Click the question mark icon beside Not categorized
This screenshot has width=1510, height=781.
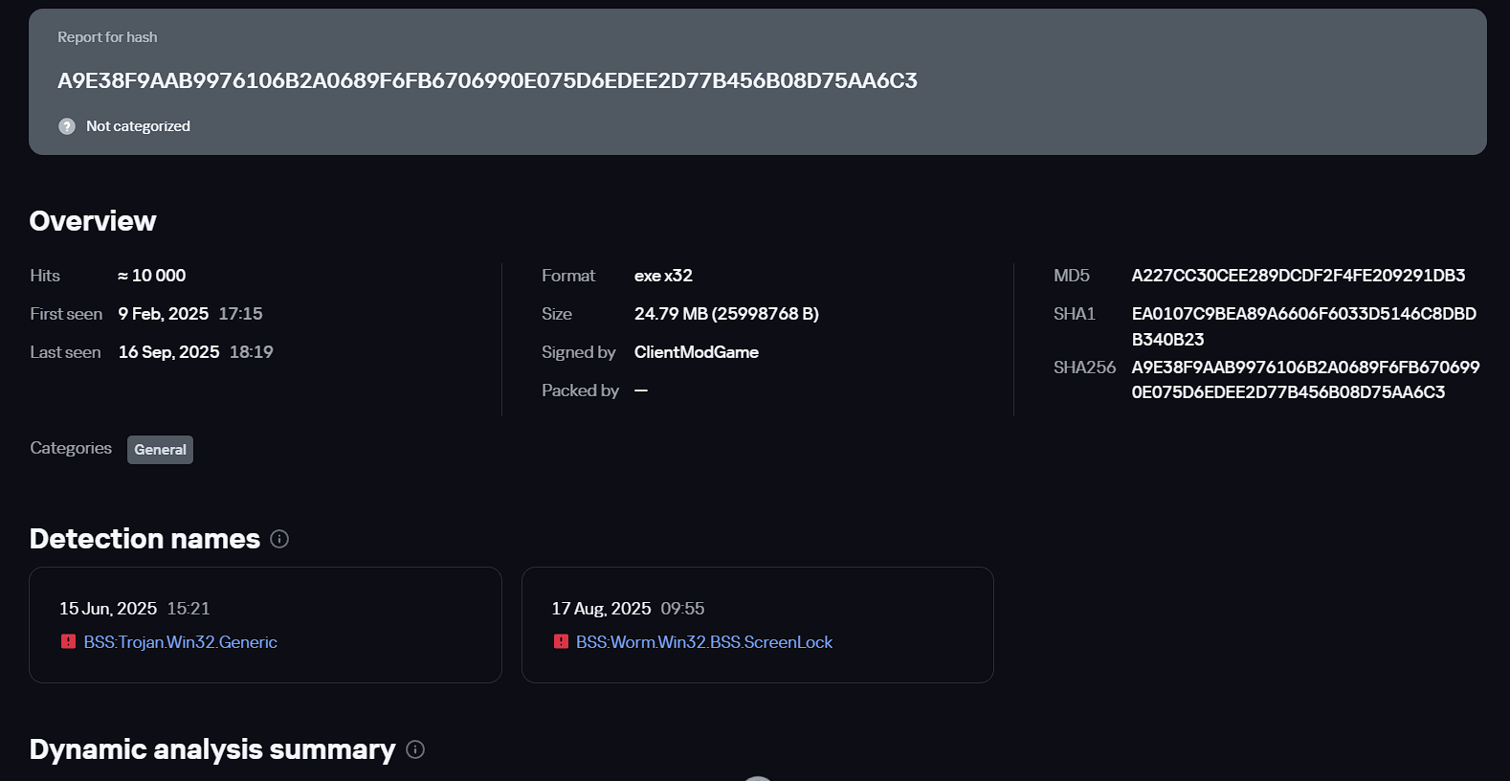click(x=67, y=126)
